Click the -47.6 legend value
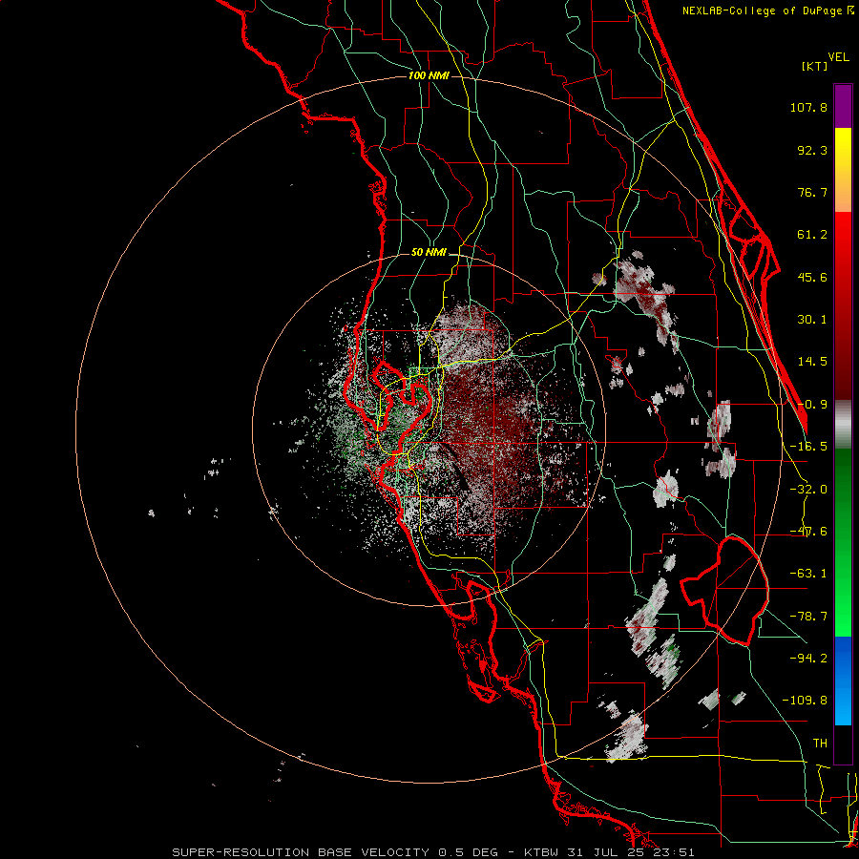859x859 pixels. point(808,532)
